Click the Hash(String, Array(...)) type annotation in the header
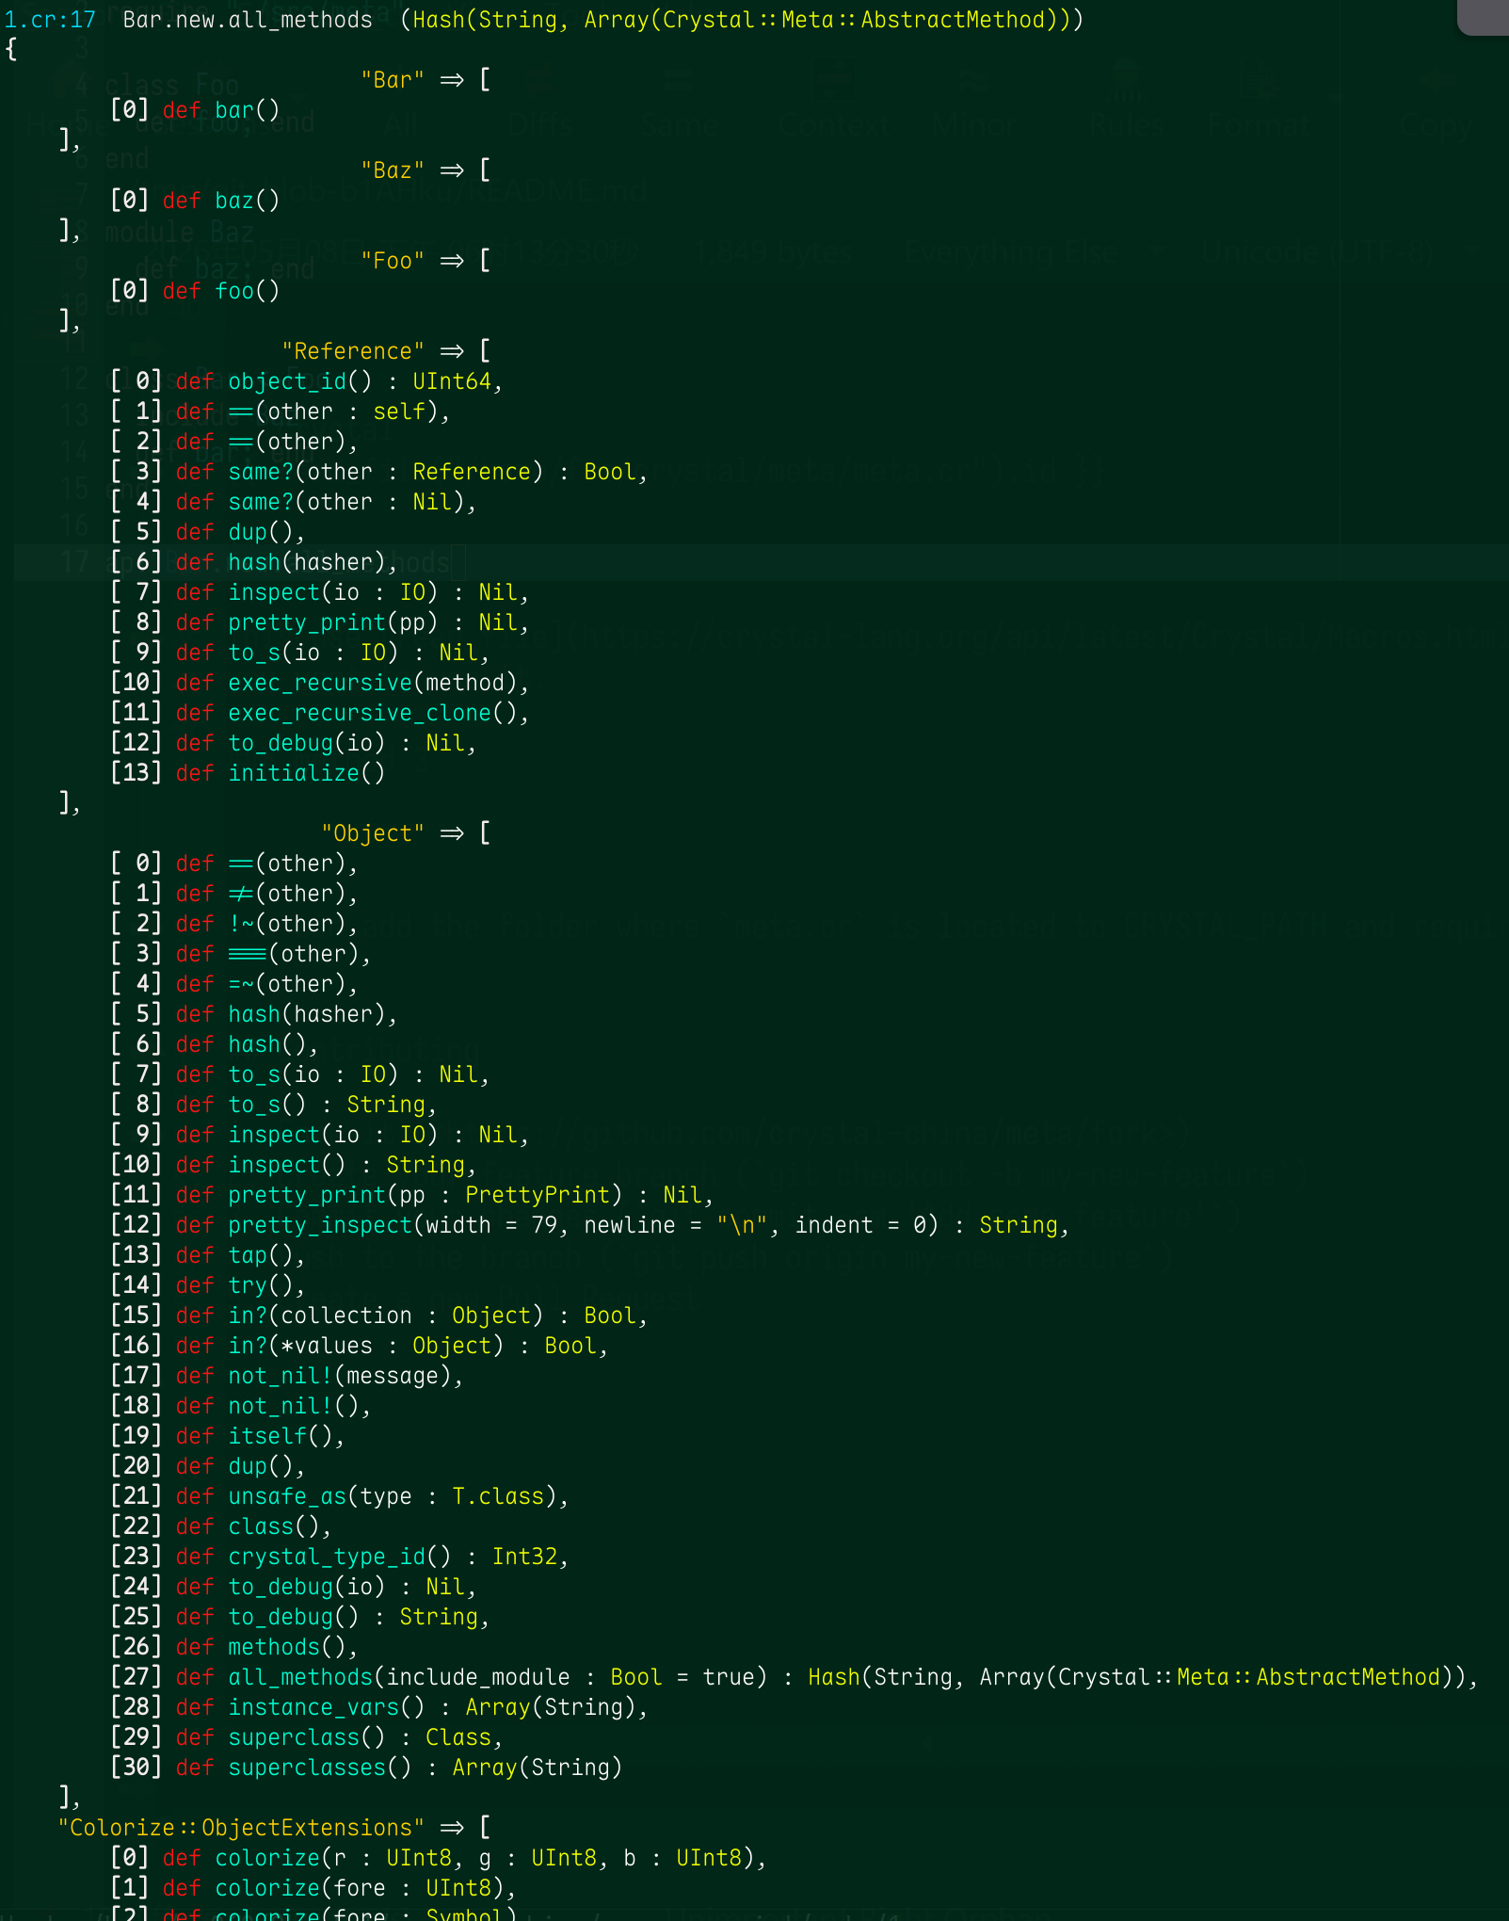 pyautogui.click(x=742, y=20)
